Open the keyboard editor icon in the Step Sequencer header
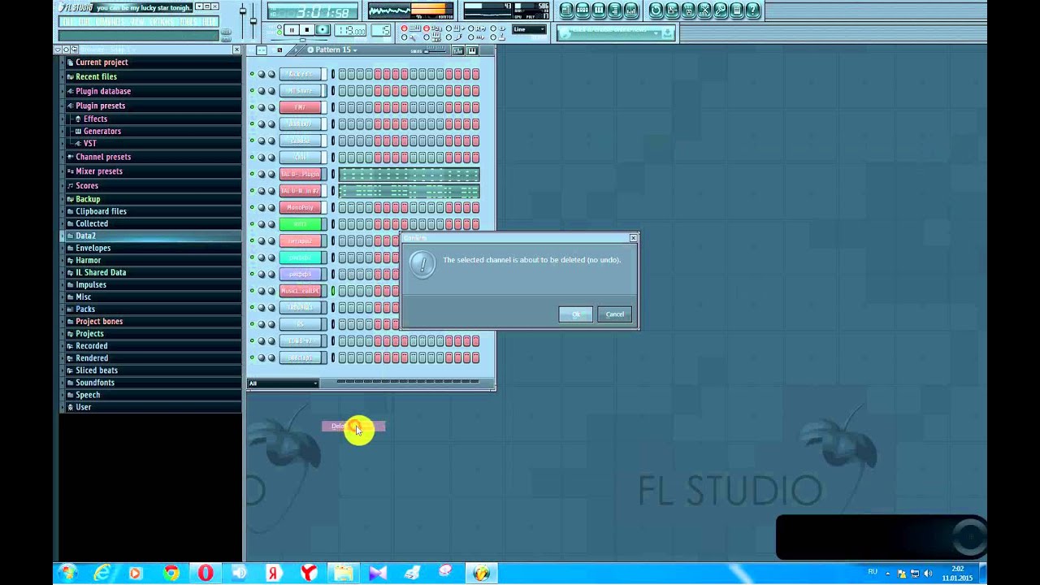The width and height of the screenshot is (1040, 585). 472,50
